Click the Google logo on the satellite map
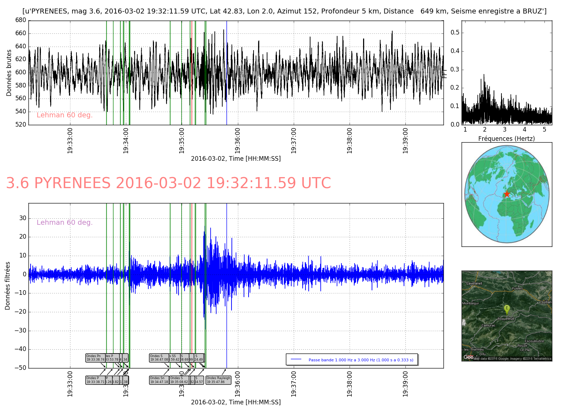This screenshot has width=569, height=409. 468,357
